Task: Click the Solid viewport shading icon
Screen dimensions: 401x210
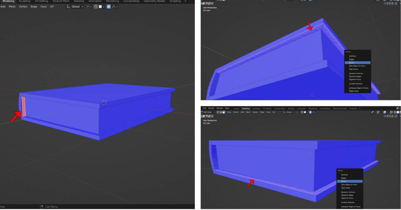Action: pyautogui.click(x=398, y=112)
